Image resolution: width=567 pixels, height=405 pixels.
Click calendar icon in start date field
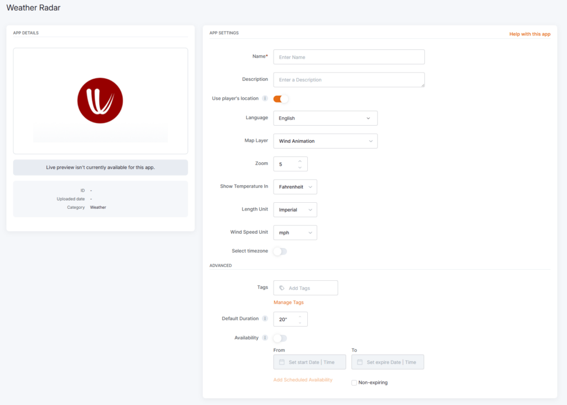282,362
